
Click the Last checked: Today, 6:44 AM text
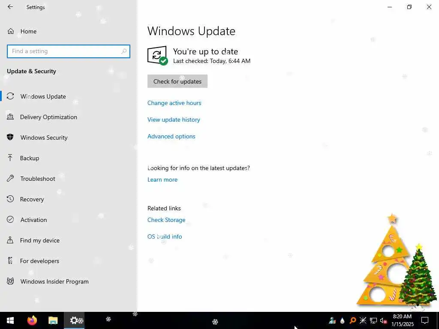(x=212, y=61)
